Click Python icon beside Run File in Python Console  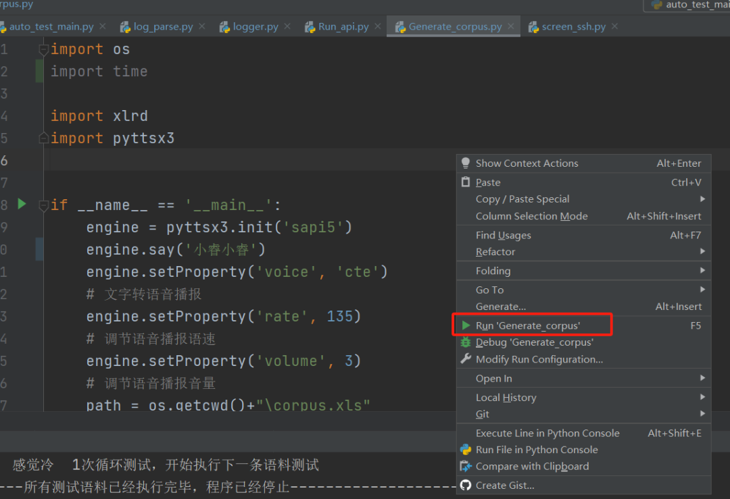(466, 450)
